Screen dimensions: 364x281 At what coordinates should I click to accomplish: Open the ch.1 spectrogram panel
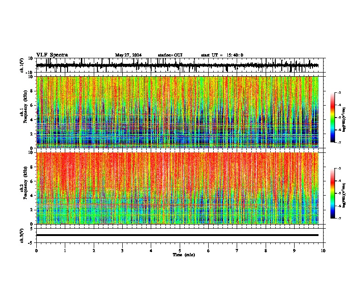coord(177,112)
